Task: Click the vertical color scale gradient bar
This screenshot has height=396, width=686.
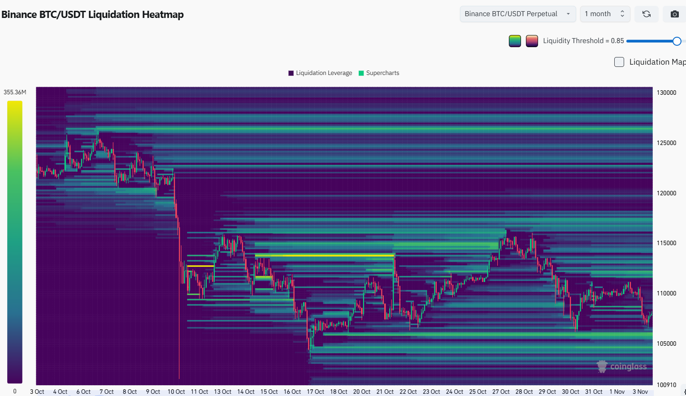Action: pyautogui.click(x=15, y=242)
